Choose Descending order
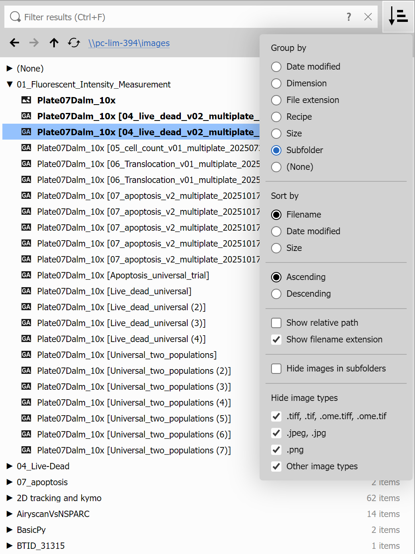 pos(301,294)
